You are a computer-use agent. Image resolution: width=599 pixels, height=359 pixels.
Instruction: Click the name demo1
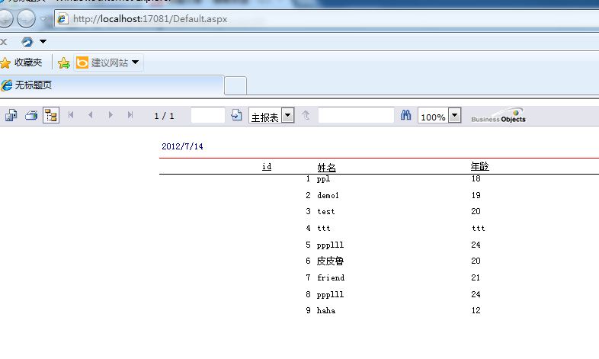click(328, 196)
